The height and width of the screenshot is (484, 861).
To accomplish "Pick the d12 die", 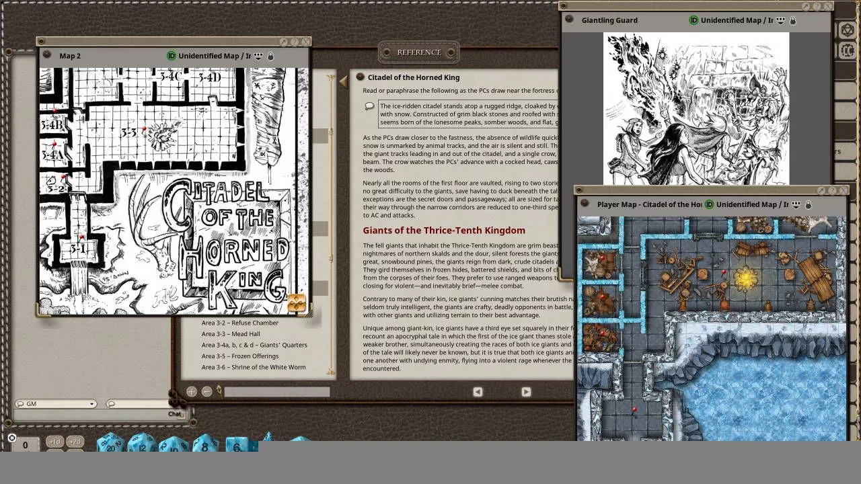I will [x=142, y=444].
